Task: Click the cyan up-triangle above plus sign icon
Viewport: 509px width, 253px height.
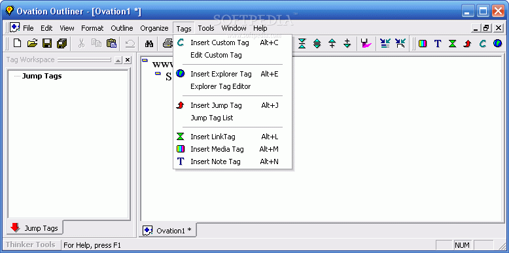Action: (x=332, y=43)
